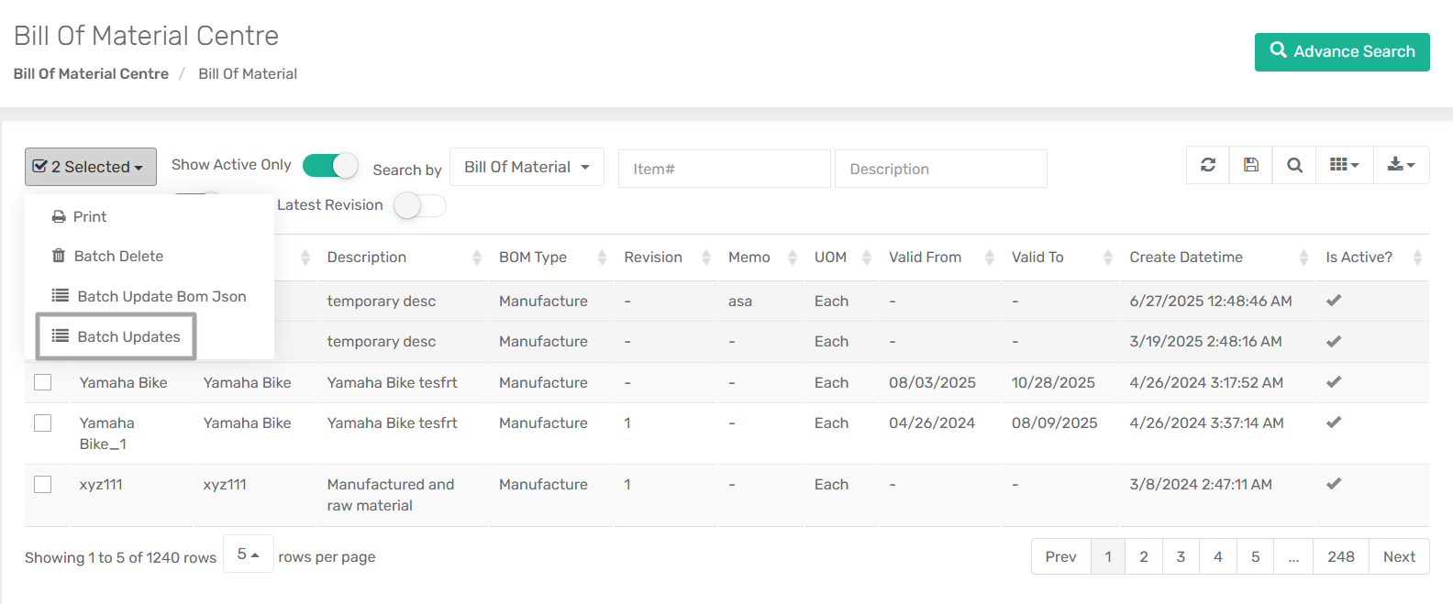Click the Advance Search button
The height and width of the screenshot is (604, 1453).
(1341, 52)
